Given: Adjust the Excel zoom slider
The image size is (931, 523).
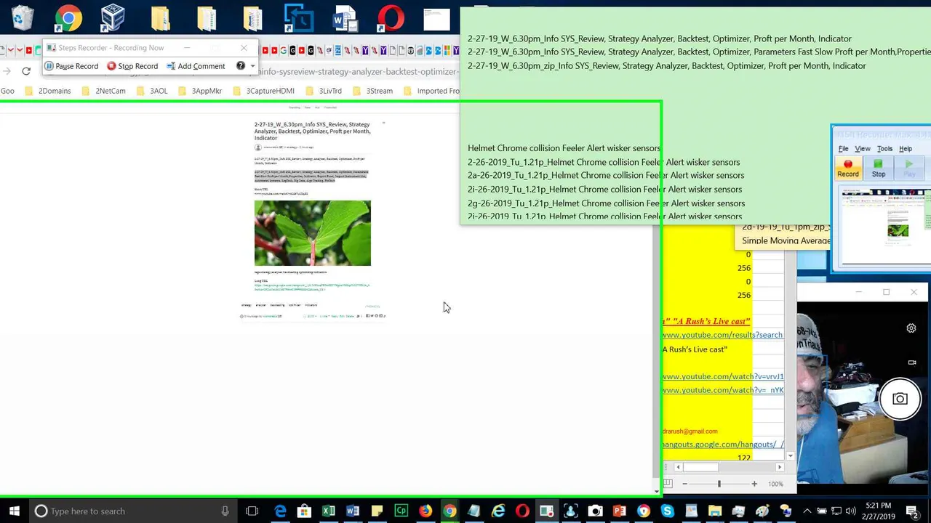Looking at the screenshot, I should tap(719, 484).
